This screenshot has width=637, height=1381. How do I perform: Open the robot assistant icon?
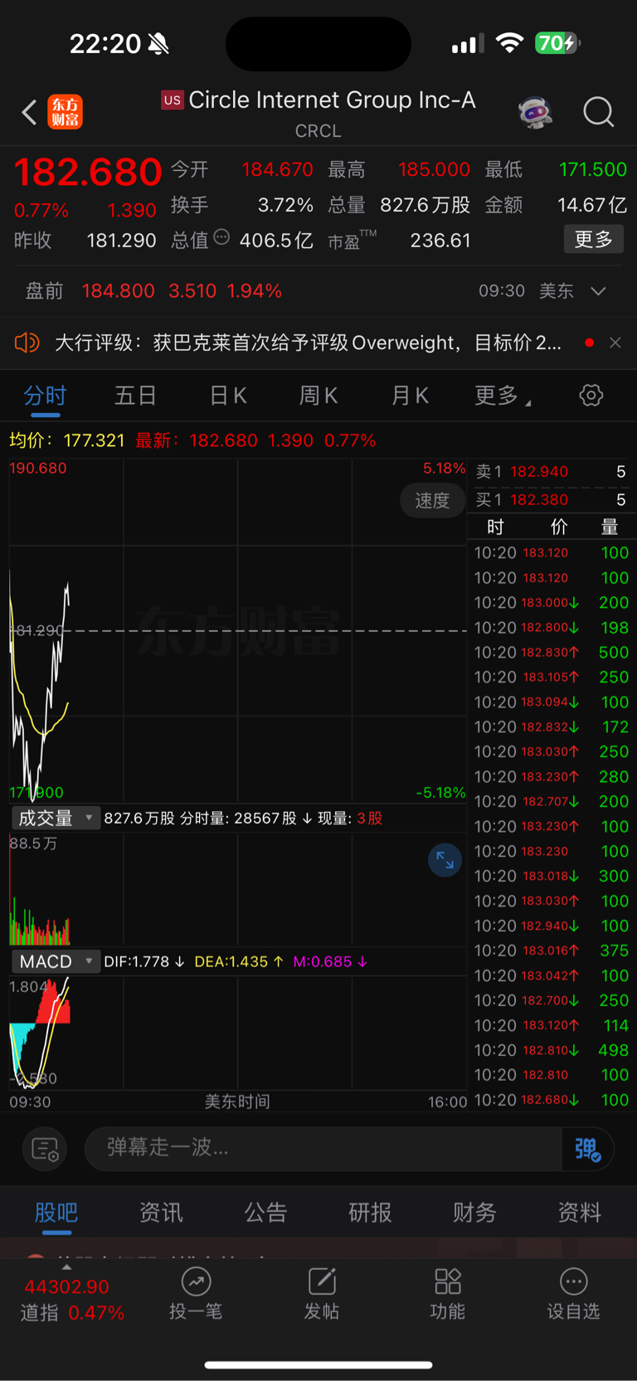tap(535, 112)
